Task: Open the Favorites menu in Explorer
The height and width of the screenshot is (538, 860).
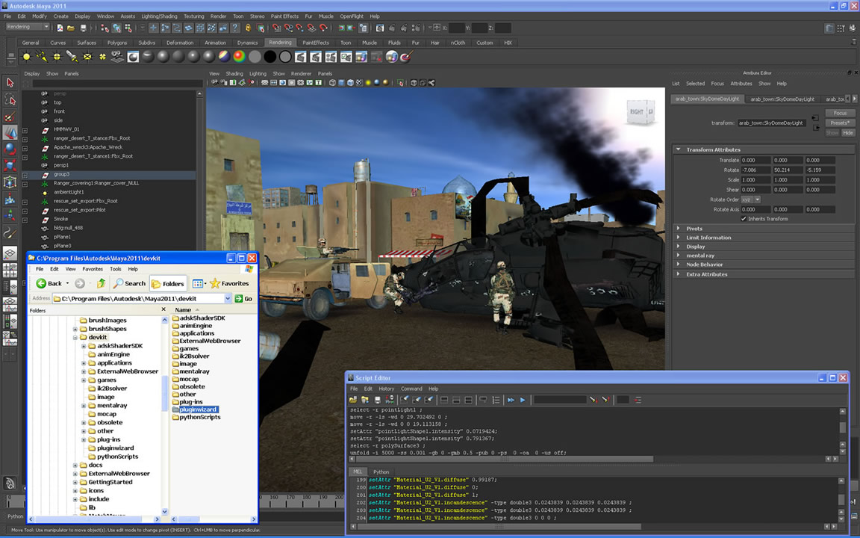Action: (x=92, y=269)
